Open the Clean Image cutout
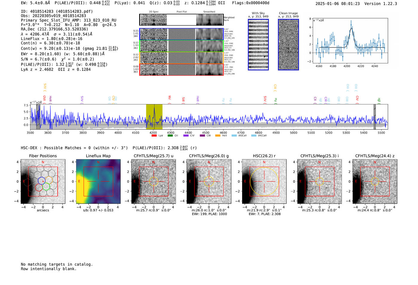The height and width of the screenshot is (285, 418). tap(288, 45)
